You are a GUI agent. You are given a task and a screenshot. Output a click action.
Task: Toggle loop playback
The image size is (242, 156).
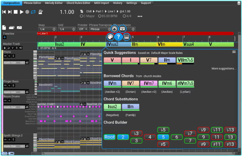click(33, 12)
